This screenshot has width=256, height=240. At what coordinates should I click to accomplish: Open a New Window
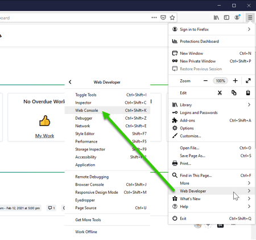pos(212,53)
